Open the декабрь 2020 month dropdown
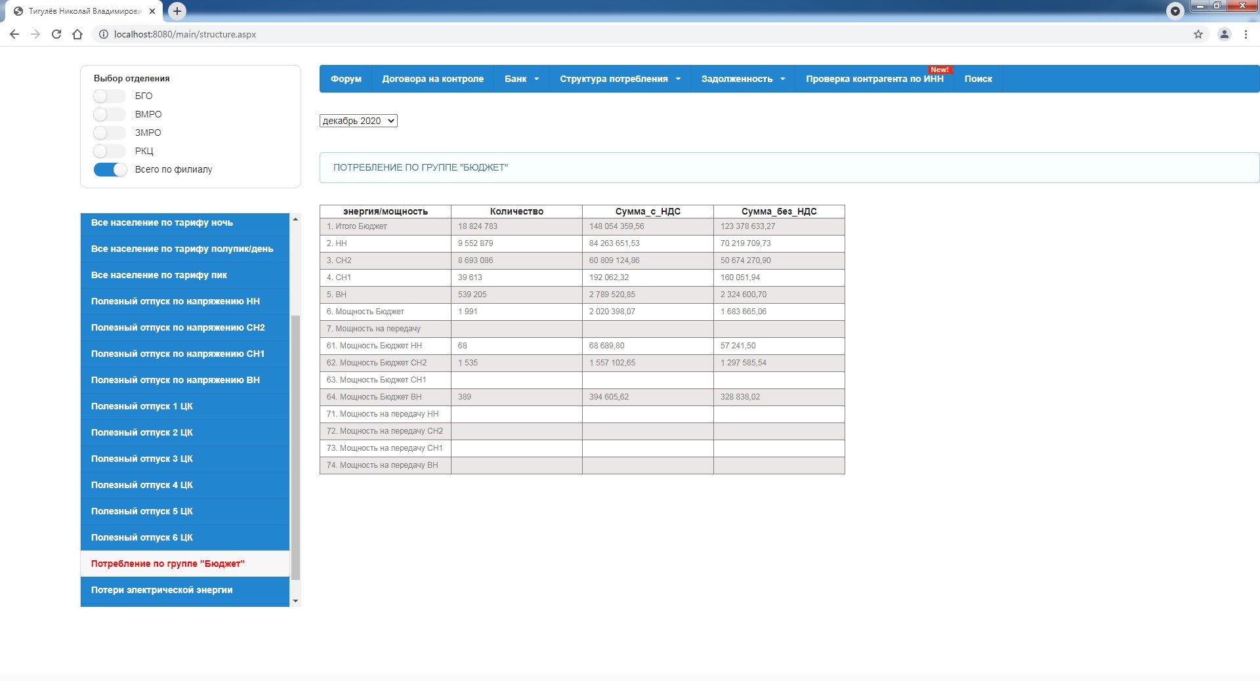1260x681 pixels. 358,121
